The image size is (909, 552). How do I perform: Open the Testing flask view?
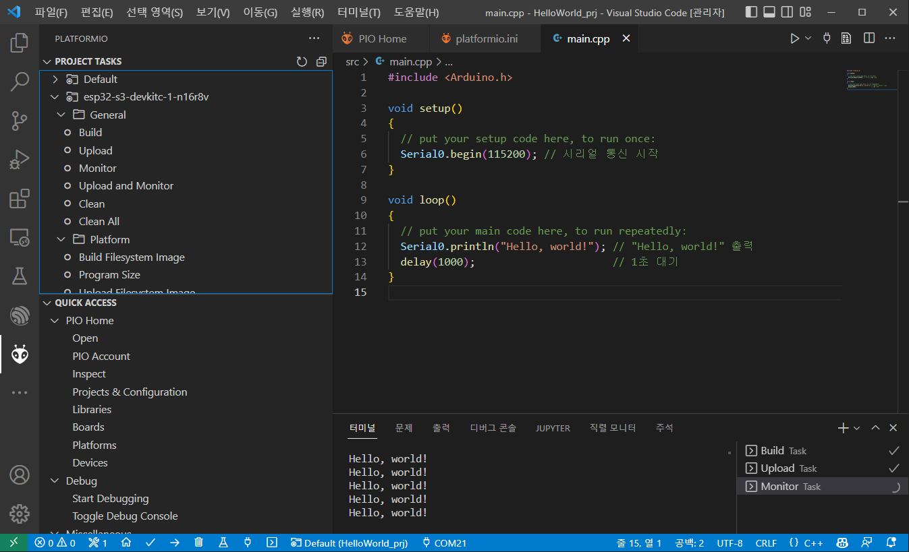pos(20,276)
